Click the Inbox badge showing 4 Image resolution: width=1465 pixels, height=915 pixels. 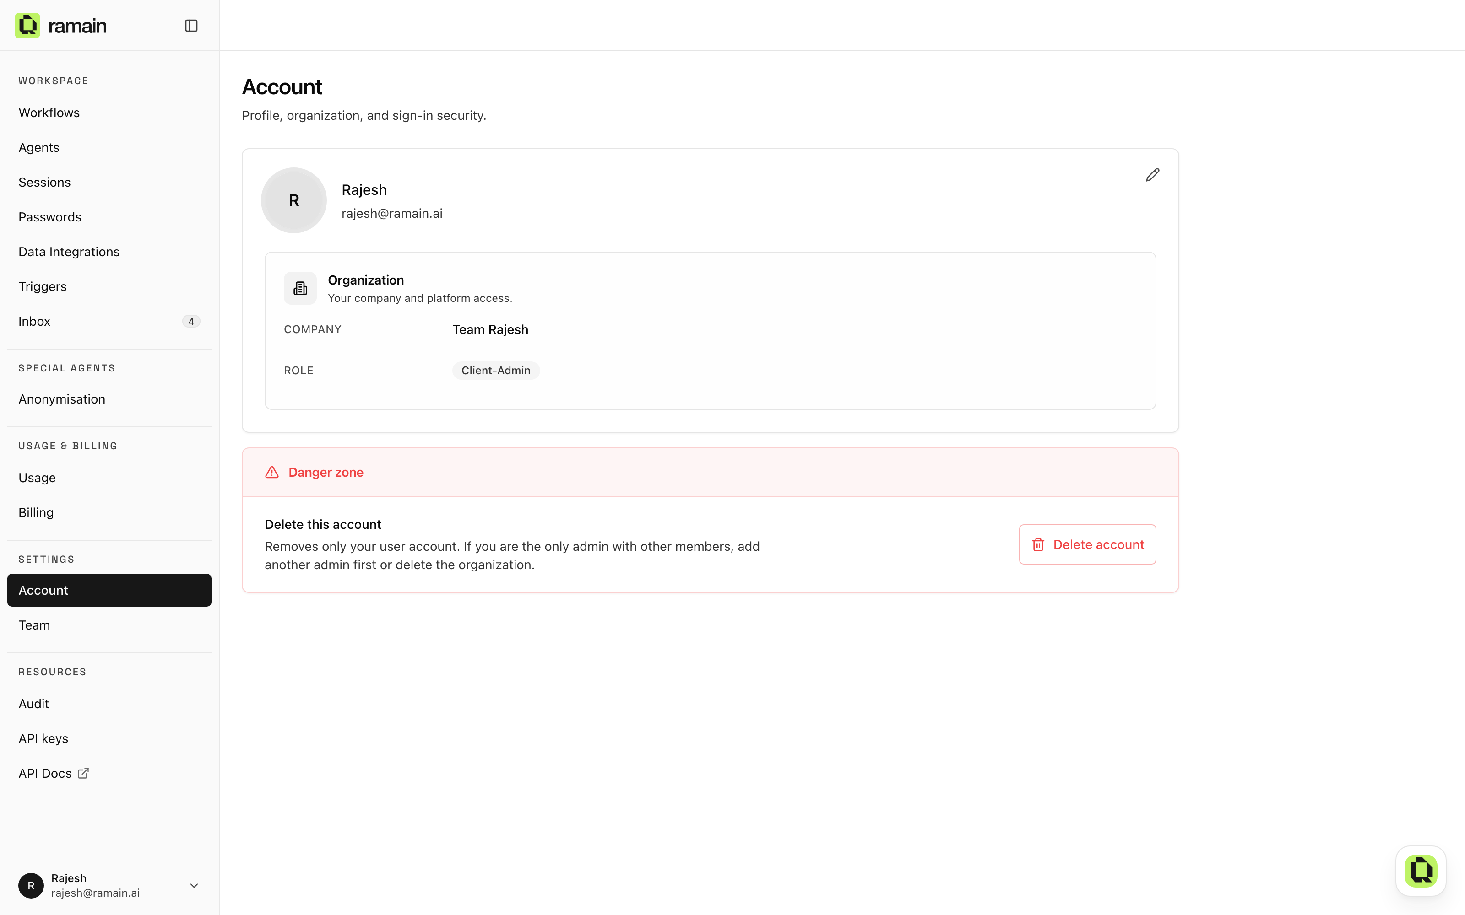point(191,321)
